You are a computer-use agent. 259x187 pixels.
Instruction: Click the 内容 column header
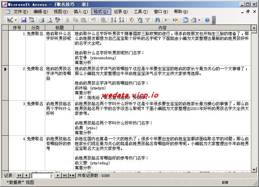point(162,27)
